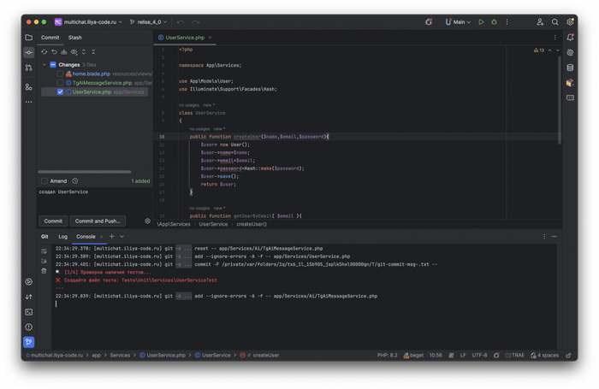The width and height of the screenshot is (599, 389).
Task: Click the commit message text field
Action: pos(94,201)
